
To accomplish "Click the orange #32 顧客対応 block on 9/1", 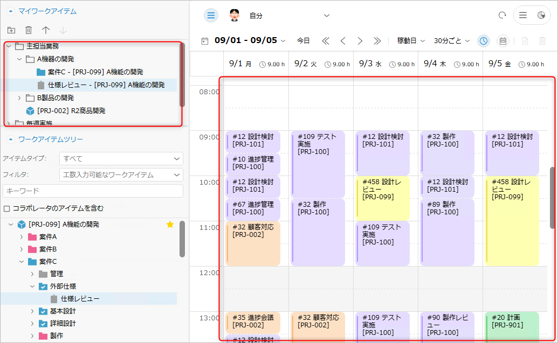I will [x=253, y=243].
